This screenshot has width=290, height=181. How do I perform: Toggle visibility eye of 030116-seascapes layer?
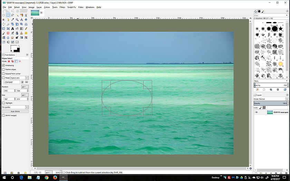(256, 112)
